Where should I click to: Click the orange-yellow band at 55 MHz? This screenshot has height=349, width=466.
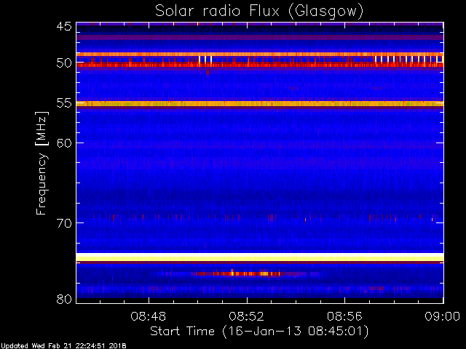tap(260, 104)
